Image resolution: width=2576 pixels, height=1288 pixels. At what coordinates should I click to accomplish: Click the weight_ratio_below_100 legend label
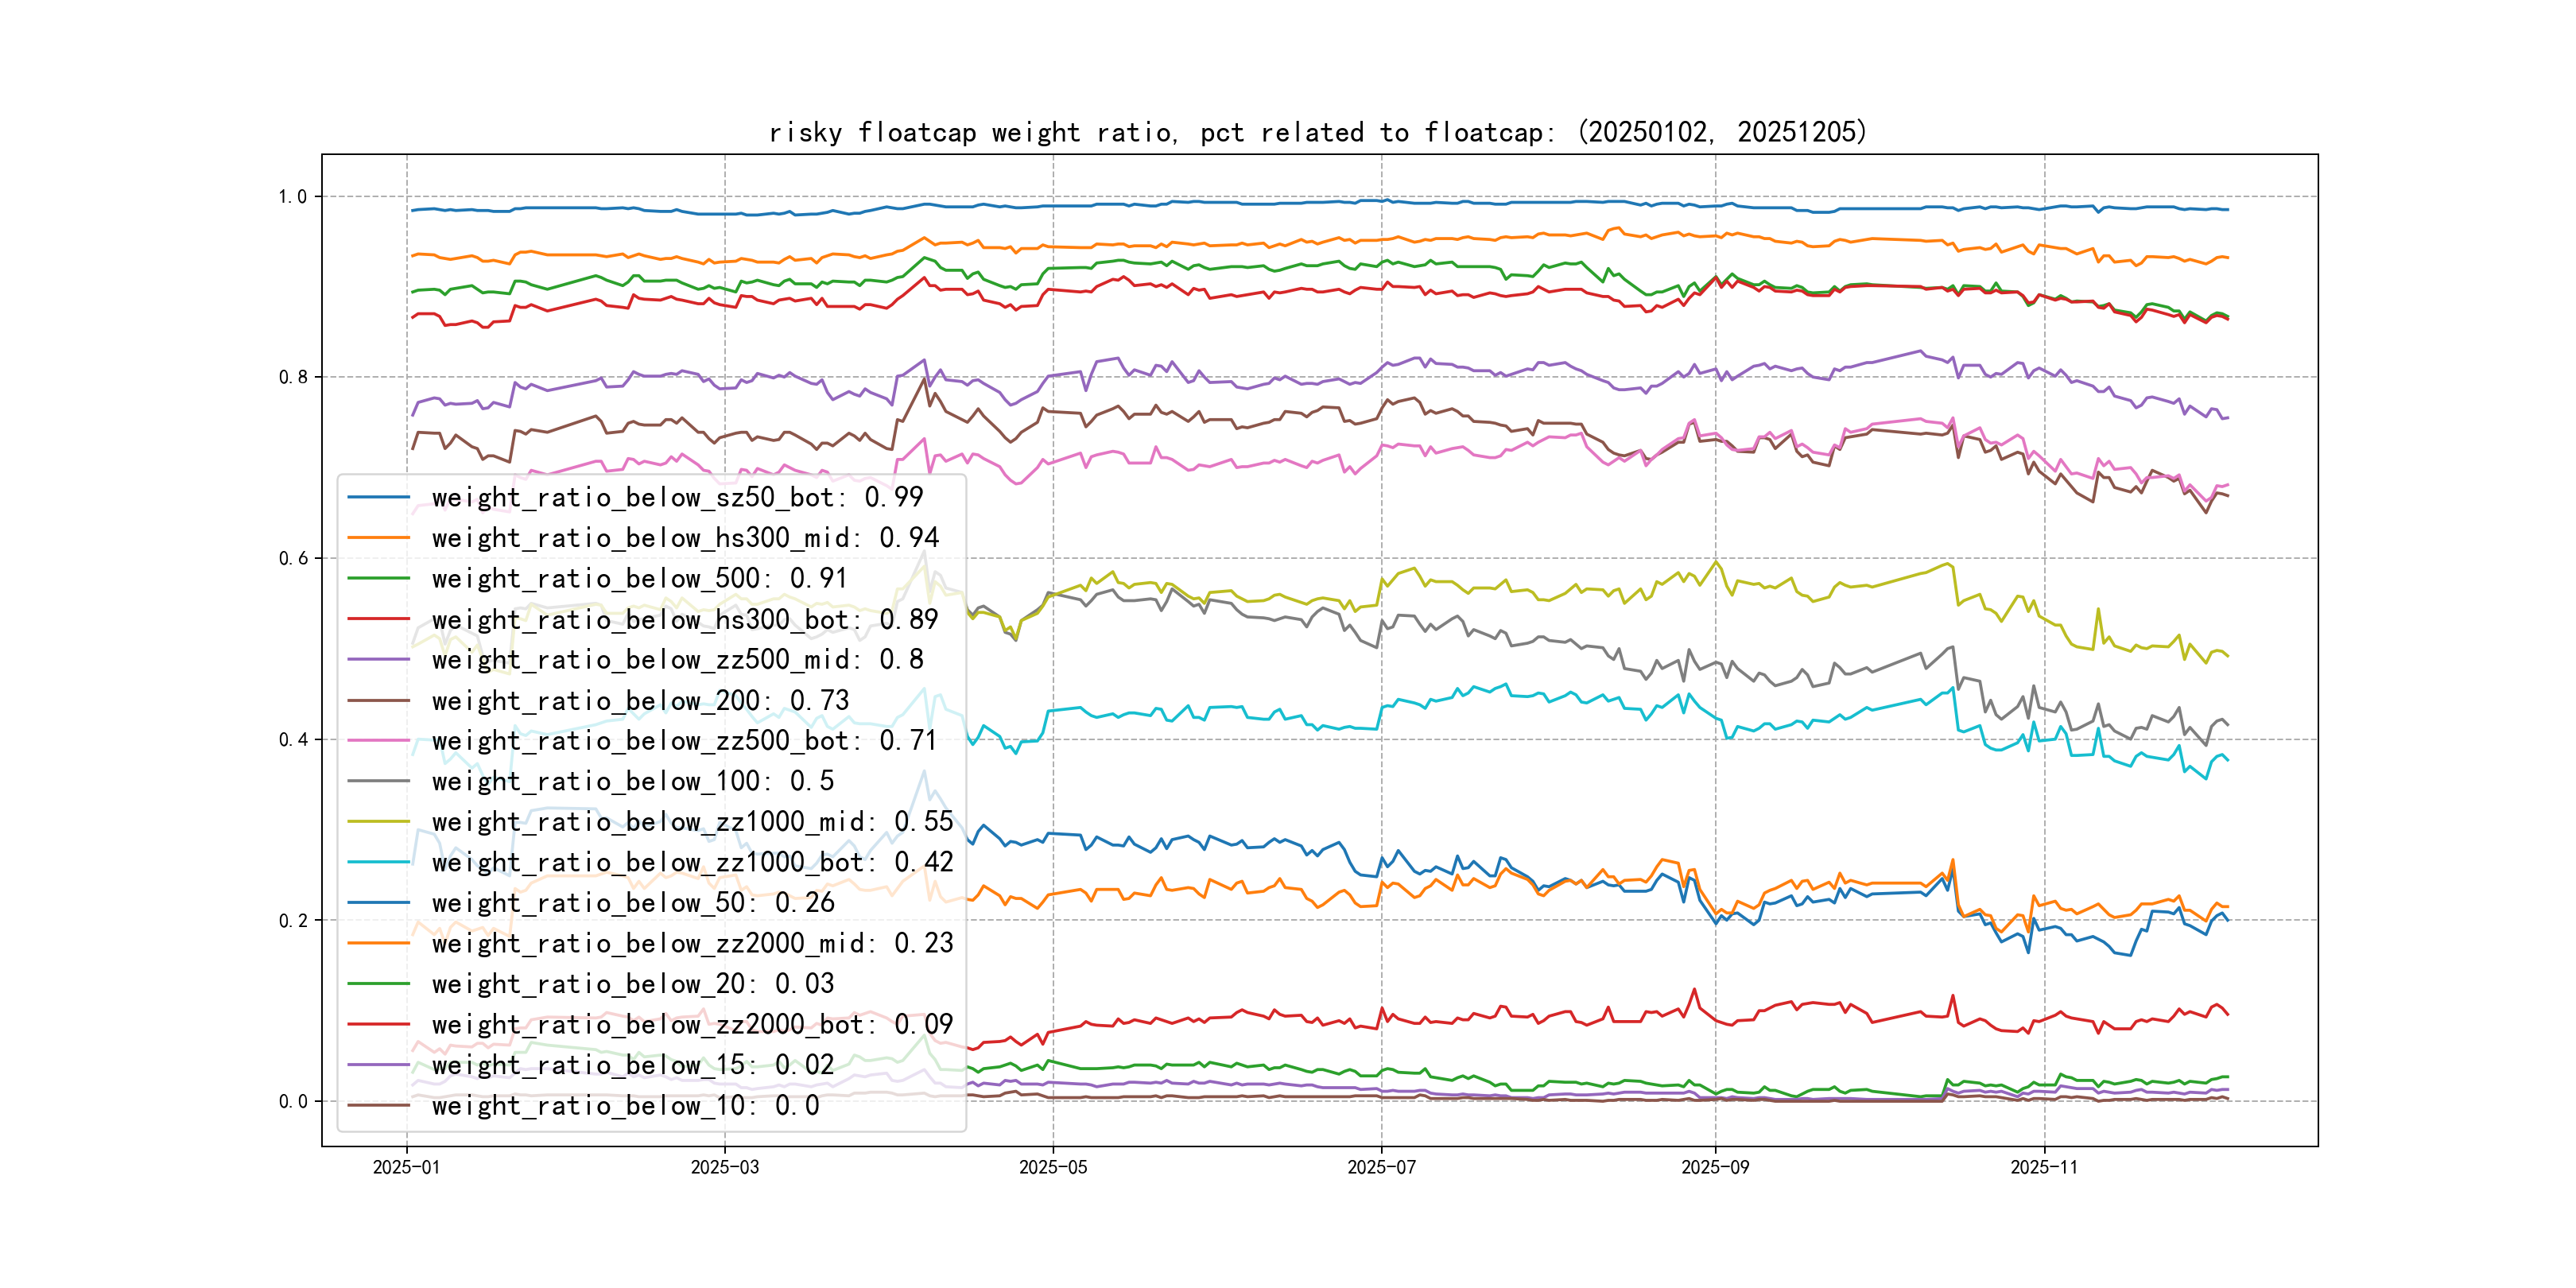632,781
